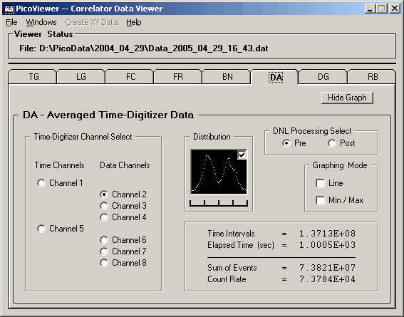Uncheck the Distribution graph checkbox

click(x=242, y=155)
